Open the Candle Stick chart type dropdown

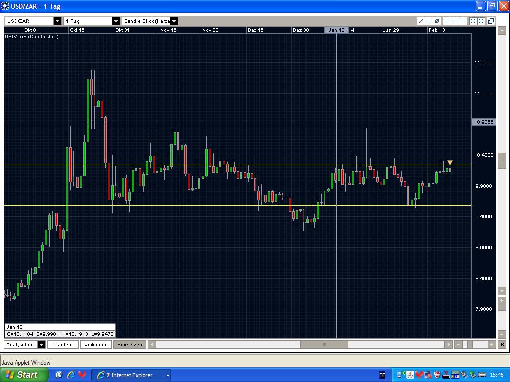[174, 21]
